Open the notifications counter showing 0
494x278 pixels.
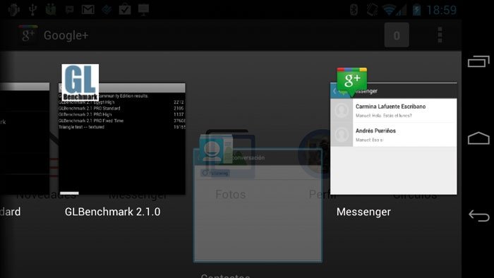pyautogui.click(x=397, y=35)
